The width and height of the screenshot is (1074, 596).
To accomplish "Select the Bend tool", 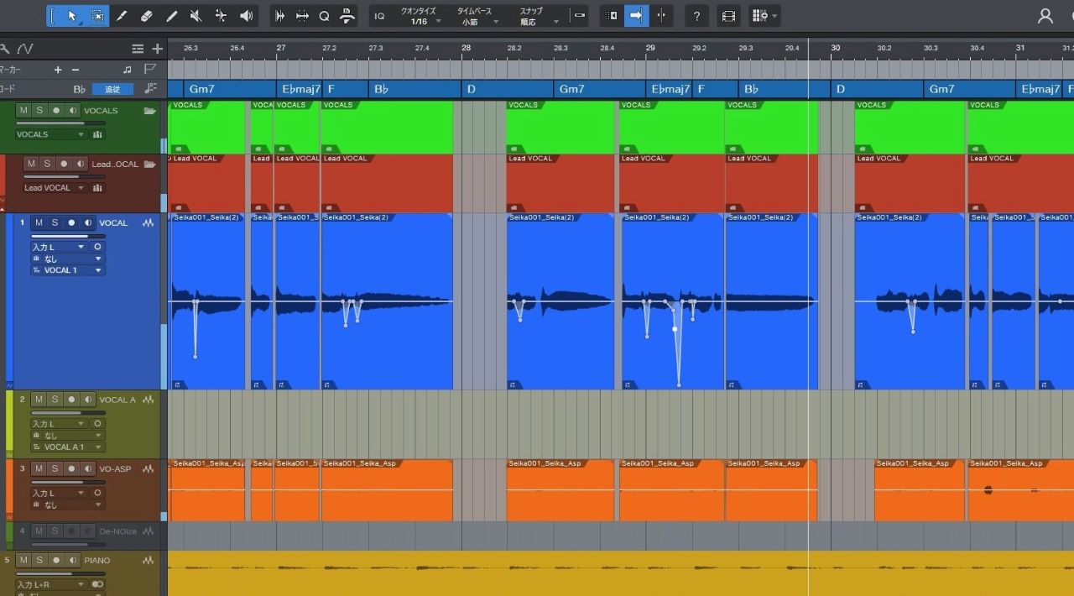I will click(x=222, y=16).
